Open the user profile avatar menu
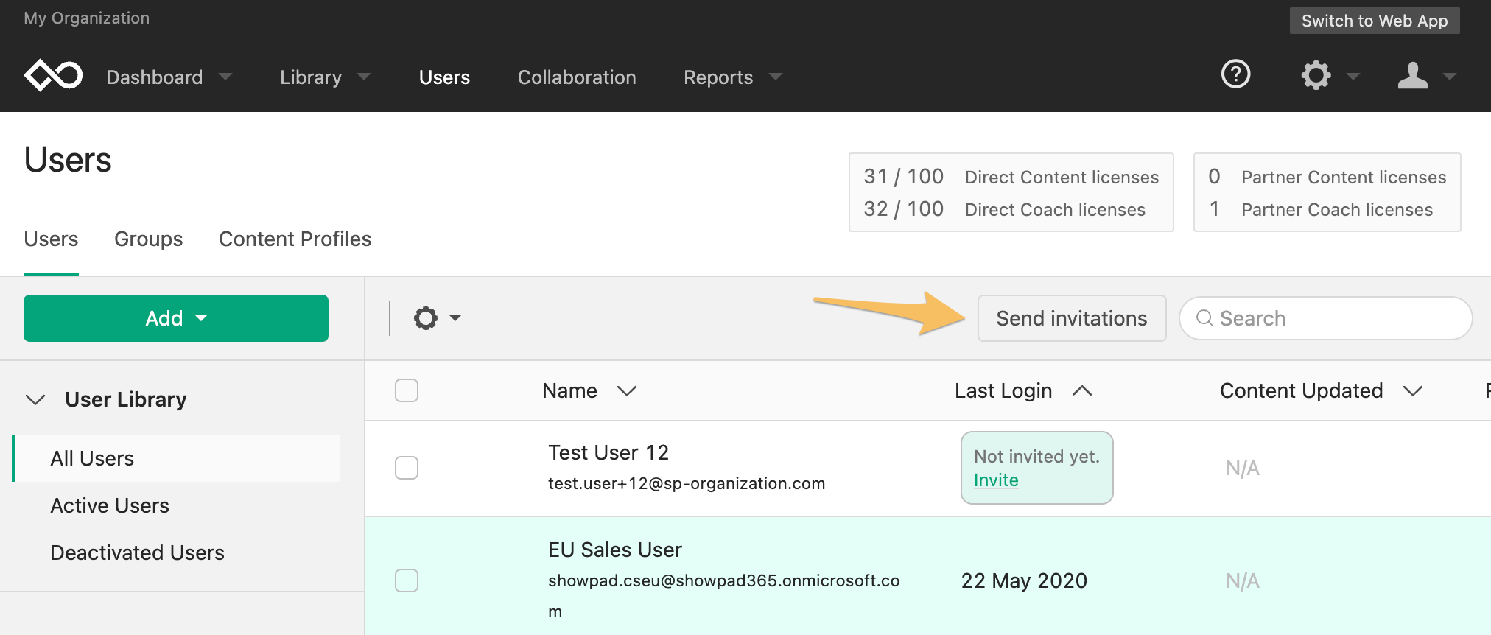The width and height of the screenshot is (1491, 635). coord(1412,75)
